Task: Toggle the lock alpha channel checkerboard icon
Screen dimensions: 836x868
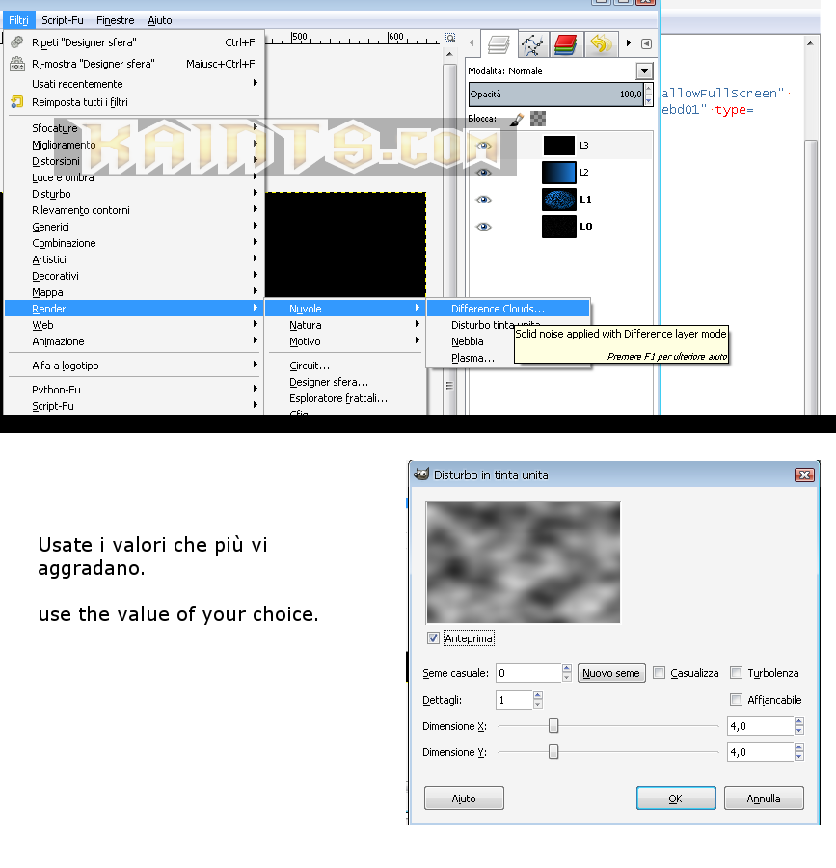Action: (538, 119)
